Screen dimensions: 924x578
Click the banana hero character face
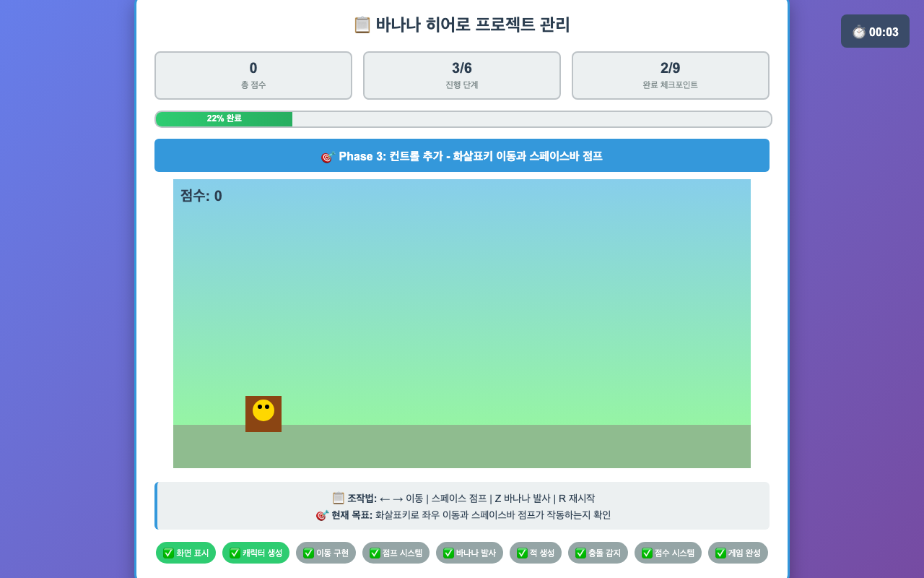(263, 410)
